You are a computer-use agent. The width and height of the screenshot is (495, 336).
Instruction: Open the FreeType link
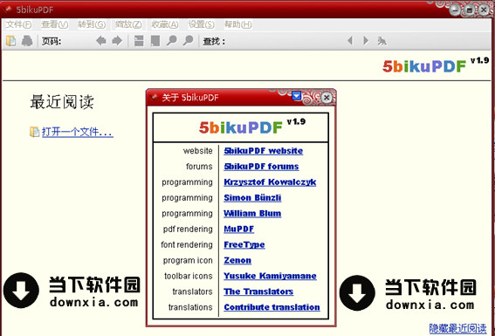click(x=244, y=245)
